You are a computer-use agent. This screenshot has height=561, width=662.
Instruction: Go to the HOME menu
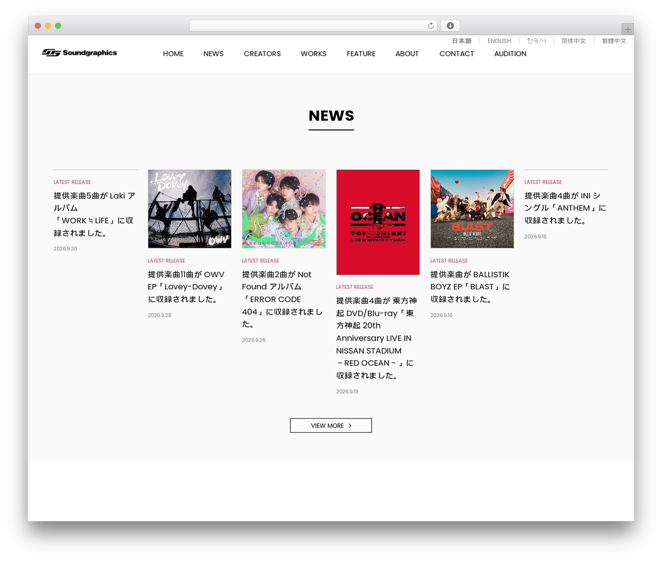pos(173,54)
